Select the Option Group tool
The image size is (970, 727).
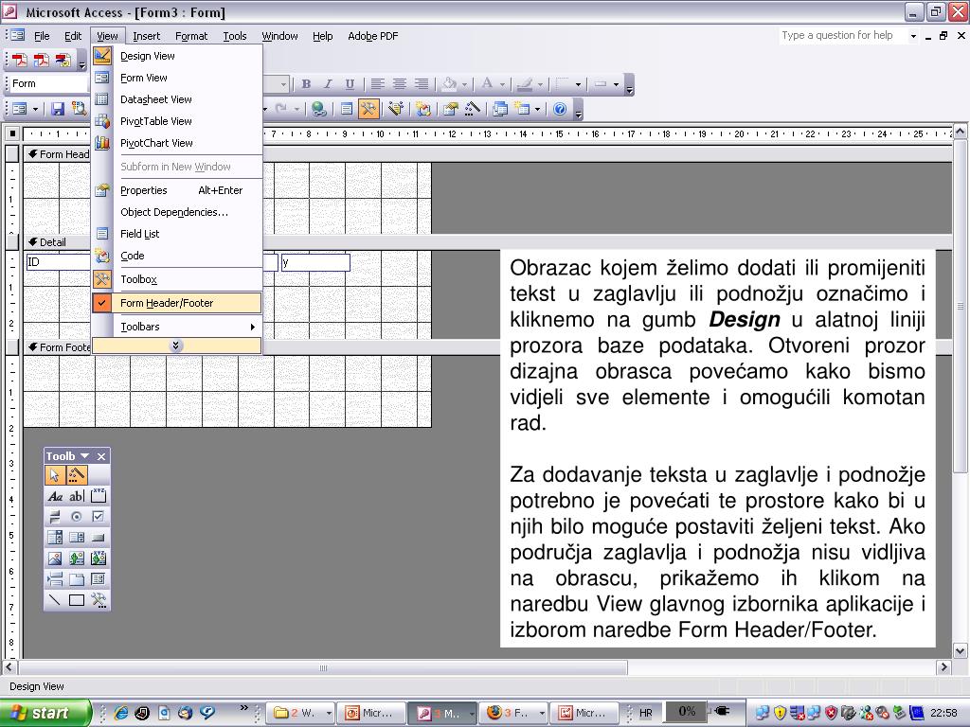click(99, 496)
